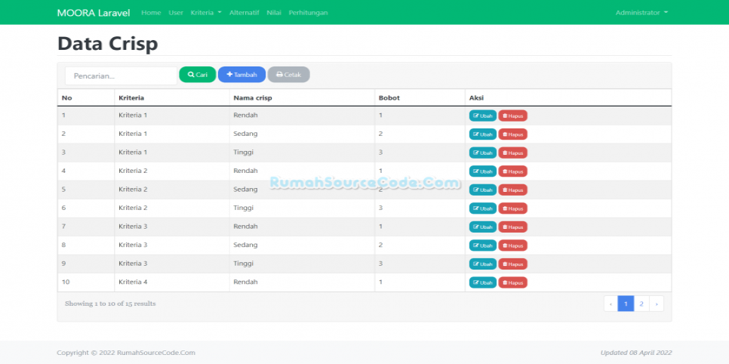Click Ubah for row 8 Kriteria 3 Sedang
Viewport: 729px width, 364px height.
tap(482, 245)
